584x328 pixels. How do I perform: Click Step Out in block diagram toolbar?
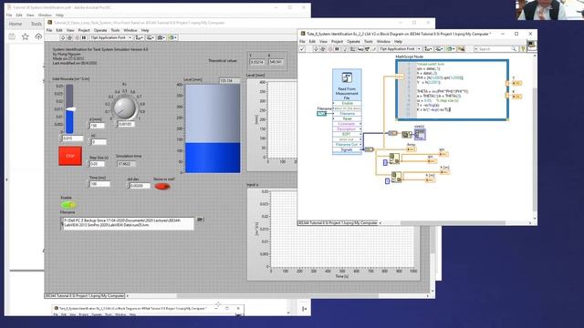coord(373,48)
